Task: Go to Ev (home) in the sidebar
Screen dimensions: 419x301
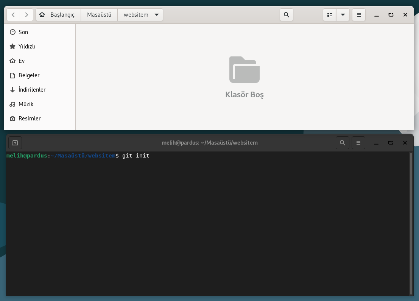Action: (x=40, y=61)
